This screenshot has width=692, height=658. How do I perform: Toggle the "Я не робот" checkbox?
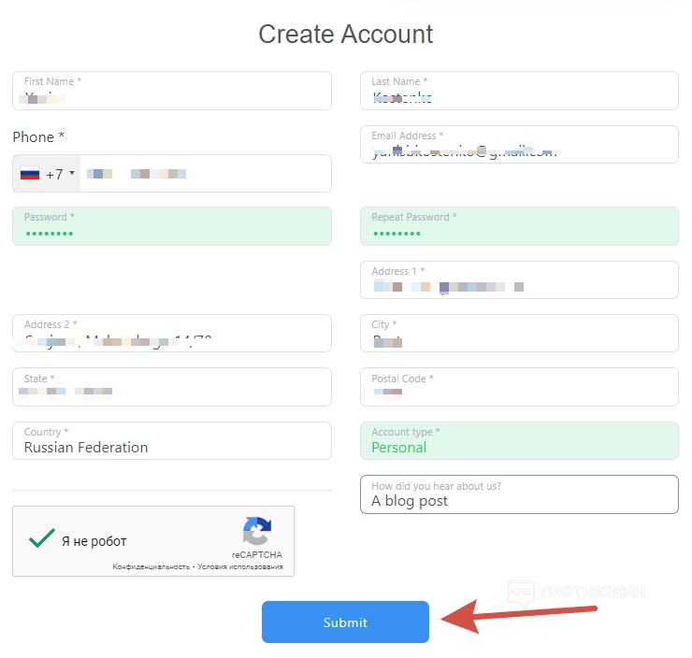[x=42, y=539]
